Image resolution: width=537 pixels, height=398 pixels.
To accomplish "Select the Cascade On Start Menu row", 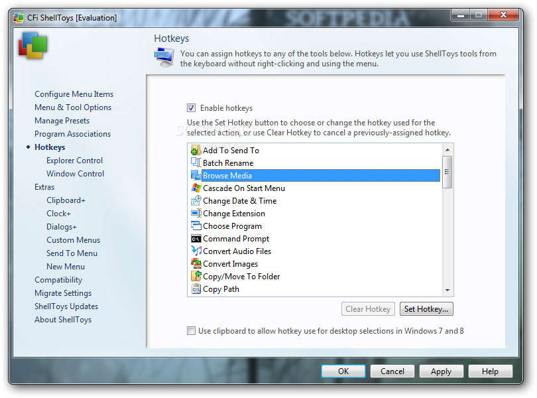I will 314,188.
